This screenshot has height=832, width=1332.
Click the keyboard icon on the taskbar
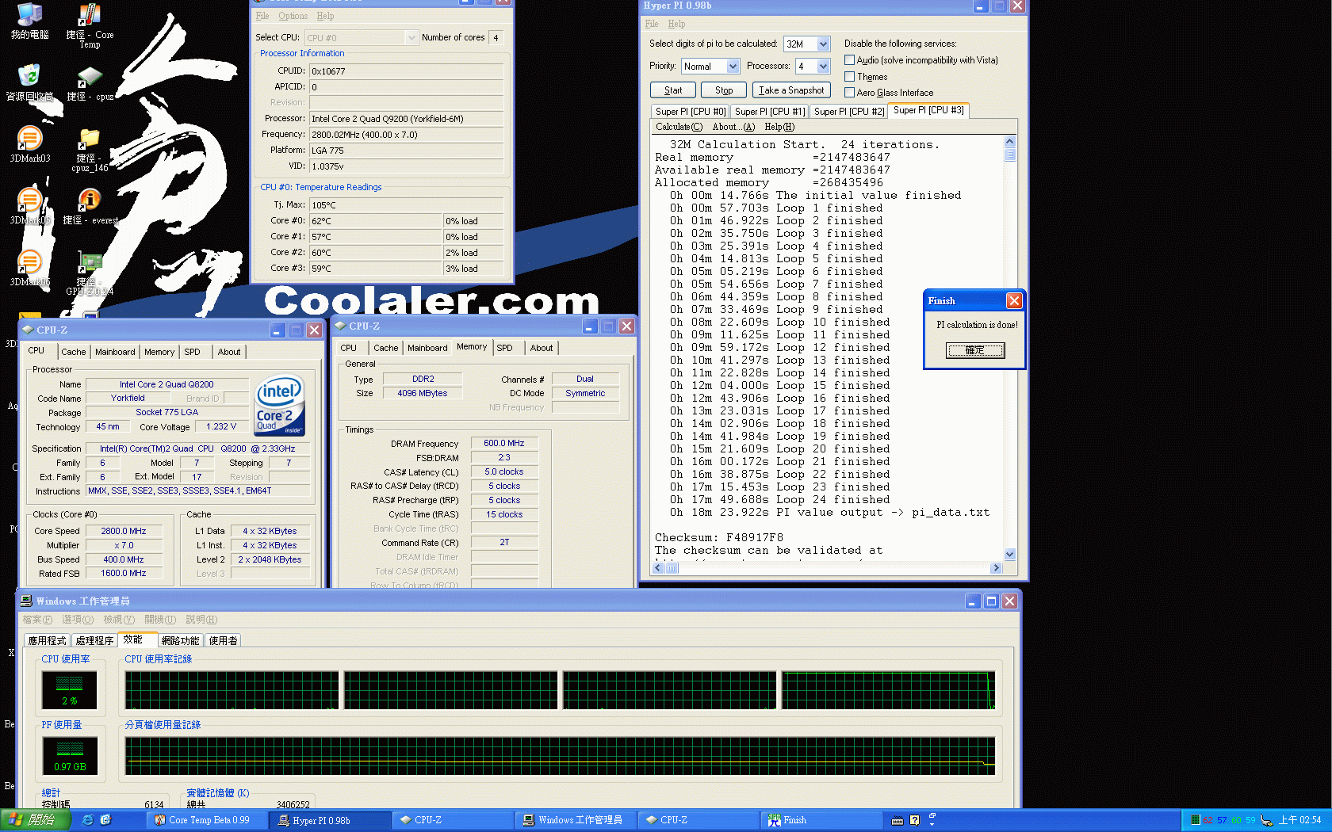pos(898,820)
